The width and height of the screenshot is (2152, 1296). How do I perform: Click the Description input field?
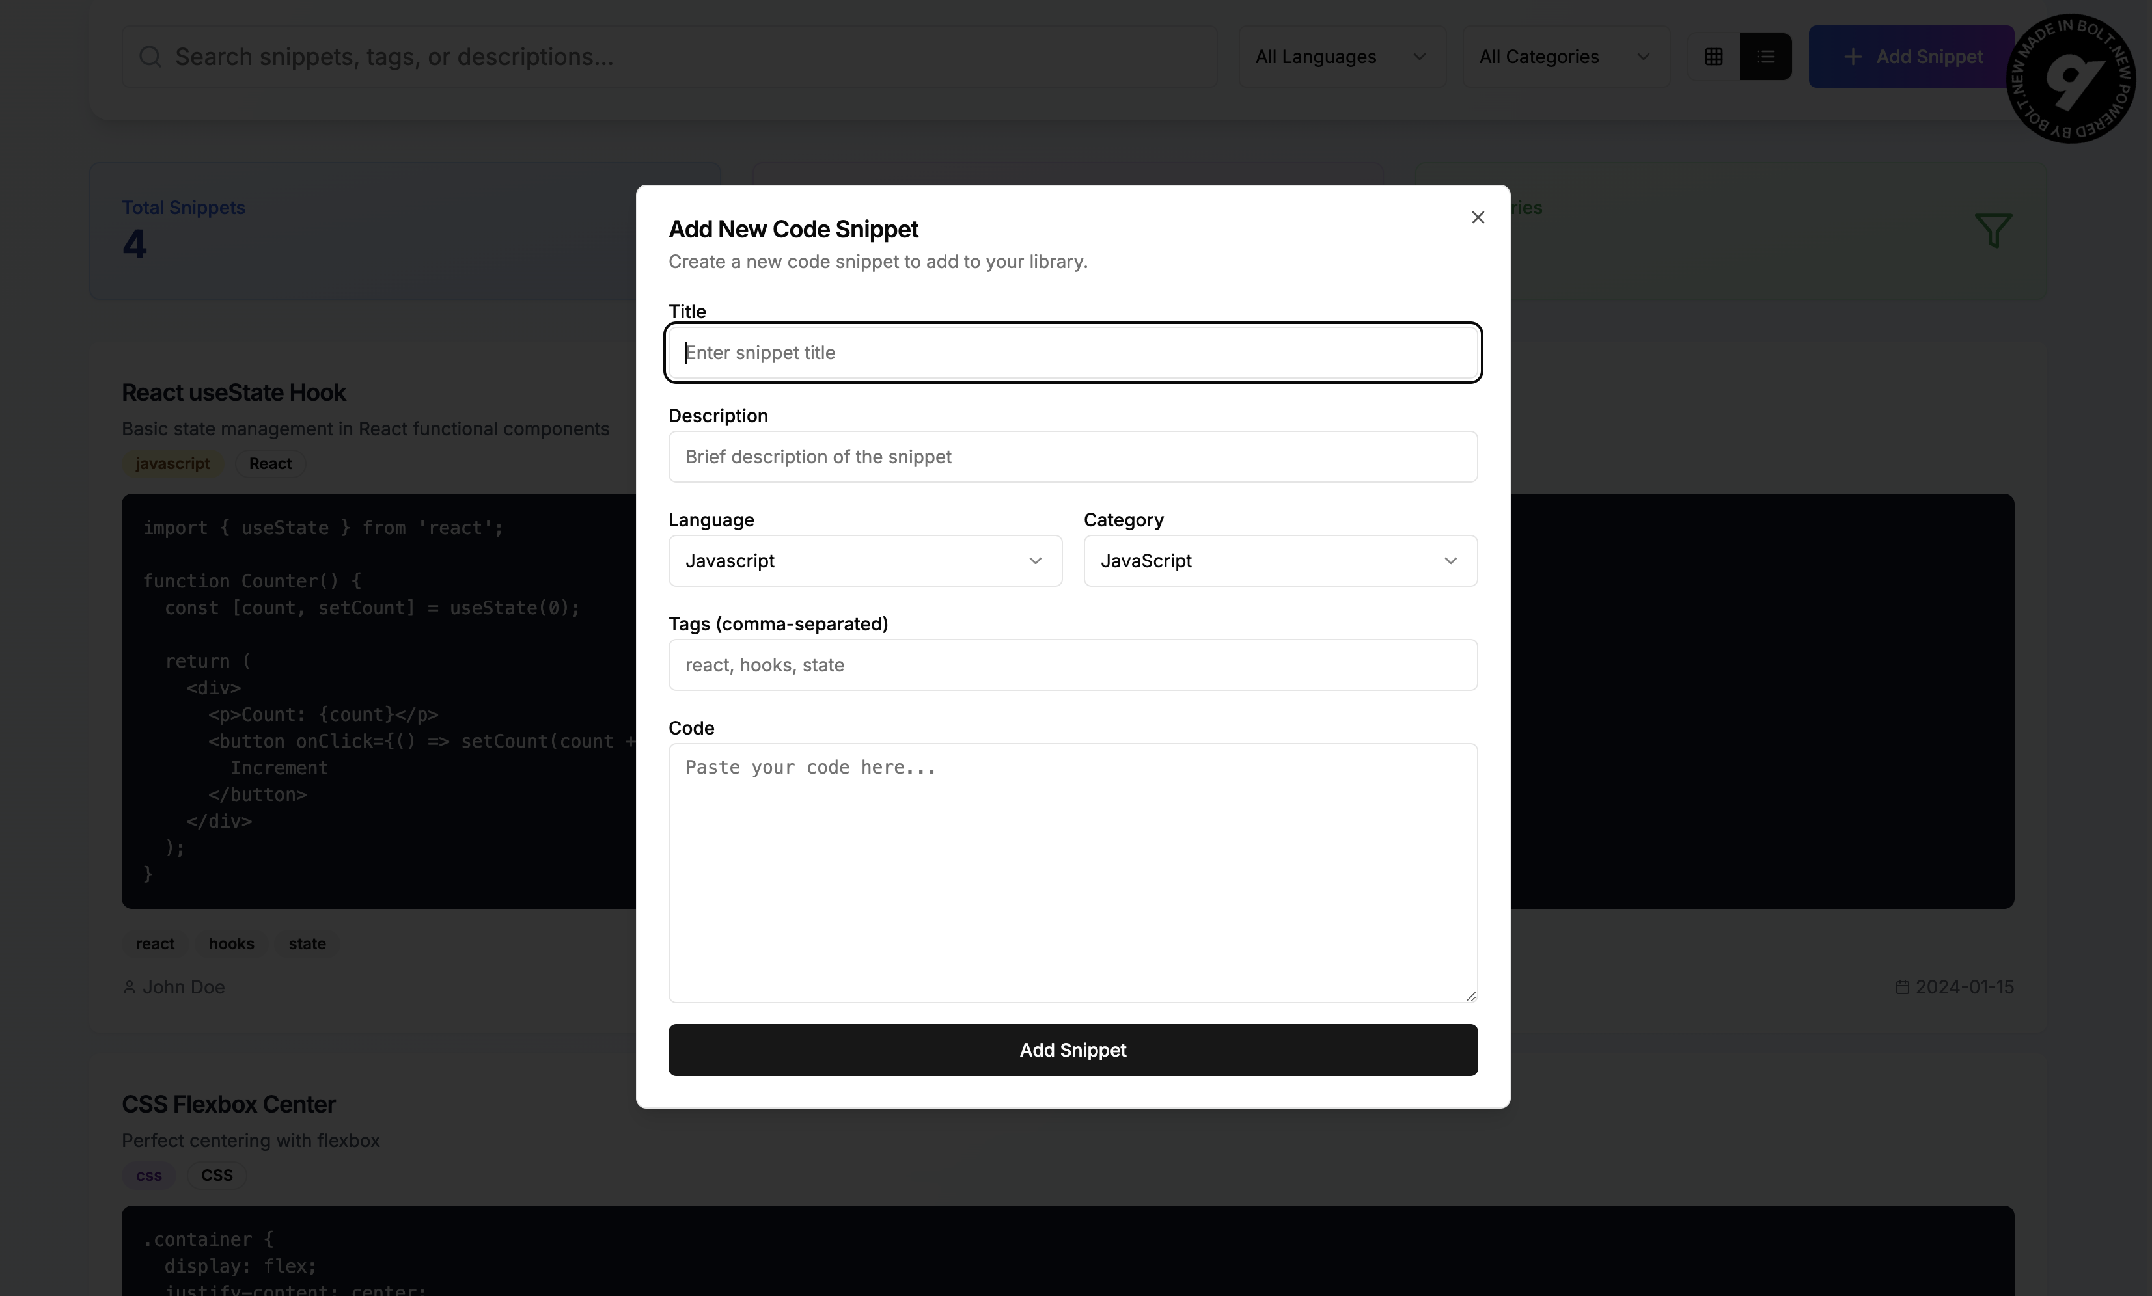1073,457
